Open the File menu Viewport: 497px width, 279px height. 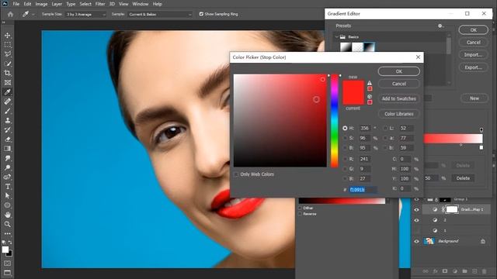16,4
